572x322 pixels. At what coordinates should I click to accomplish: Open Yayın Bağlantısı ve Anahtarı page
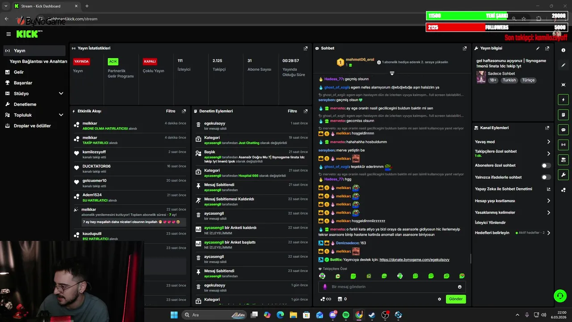click(38, 61)
